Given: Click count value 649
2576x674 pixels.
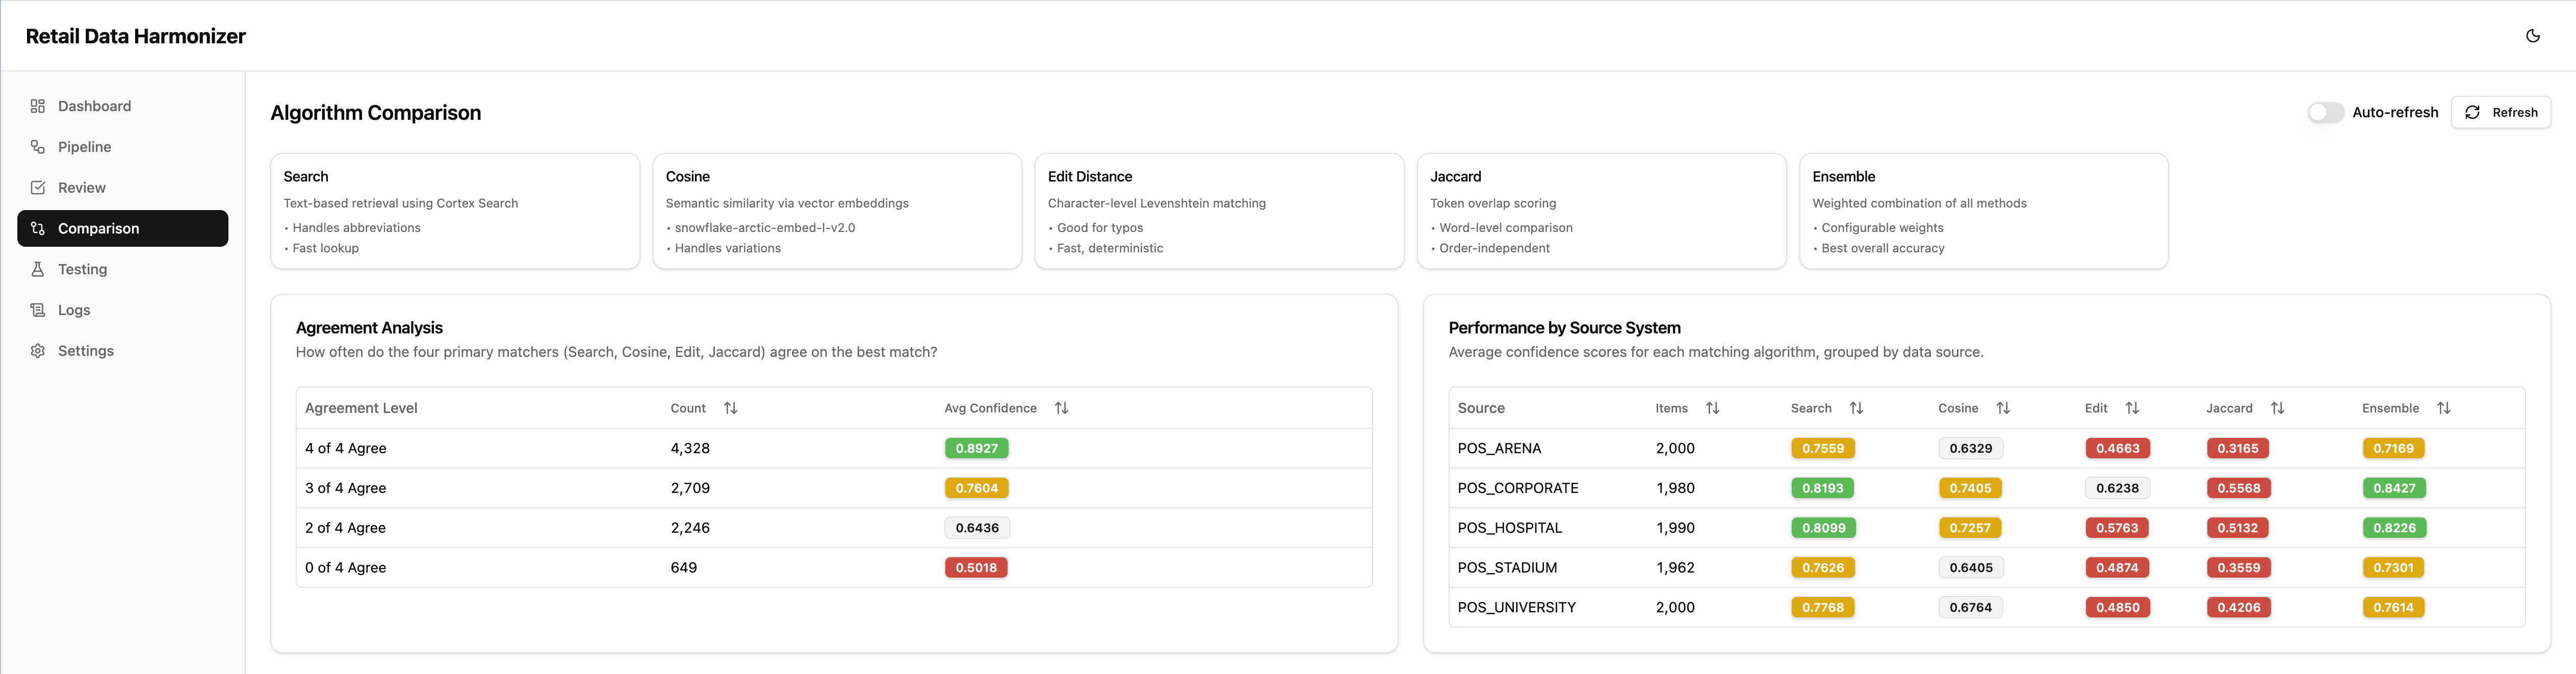Looking at the screenshot, I should [684, 567].
